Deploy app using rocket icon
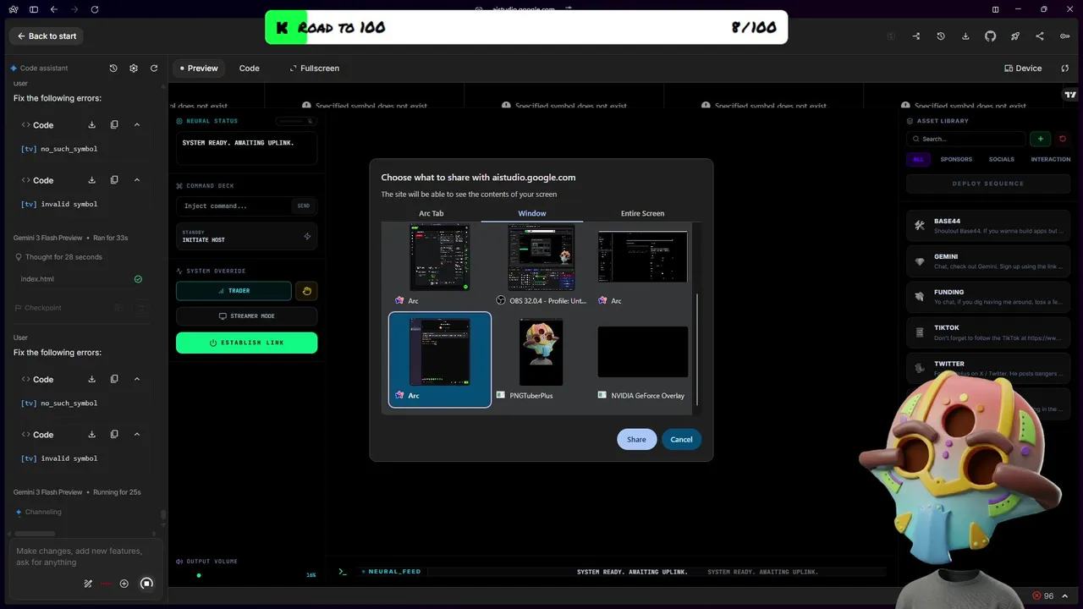The image size is (1083, 609). point(1015,36)
